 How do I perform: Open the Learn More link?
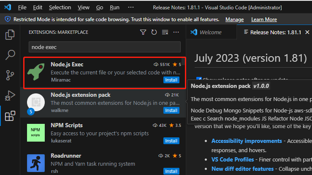pos(264,19)
